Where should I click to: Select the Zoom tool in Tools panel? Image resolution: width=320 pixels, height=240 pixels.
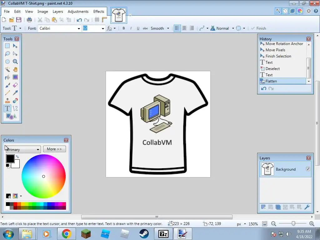click(15, 62)
